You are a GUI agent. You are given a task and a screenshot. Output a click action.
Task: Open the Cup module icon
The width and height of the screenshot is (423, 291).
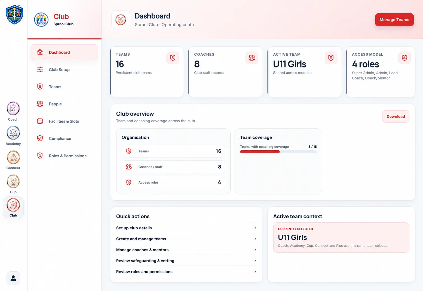tap(13, 181)
